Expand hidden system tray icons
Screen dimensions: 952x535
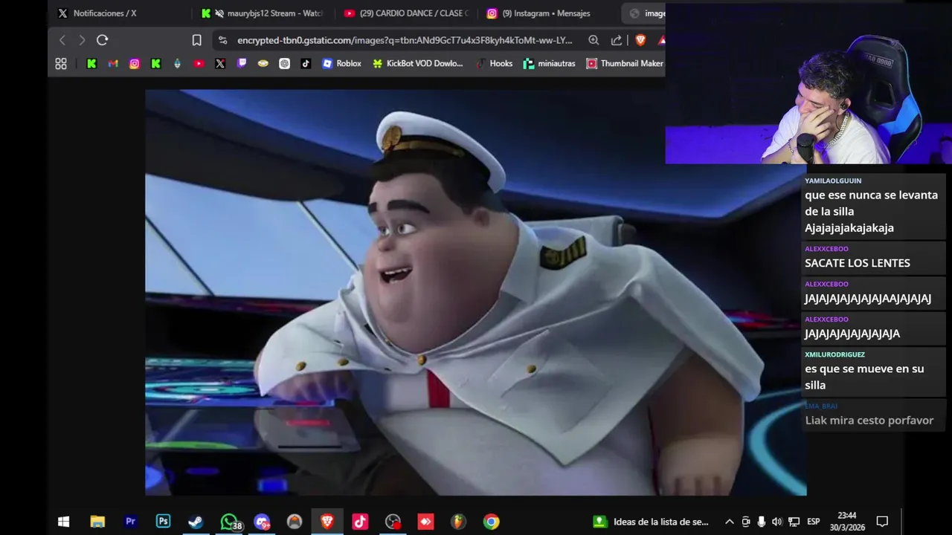[x=730, y=522]
